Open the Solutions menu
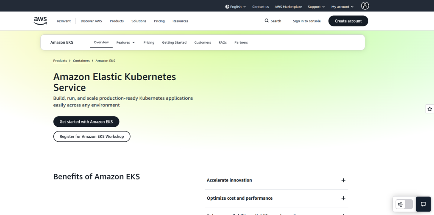The width and height of the screenshot is (434, 215). coord(139,21)
